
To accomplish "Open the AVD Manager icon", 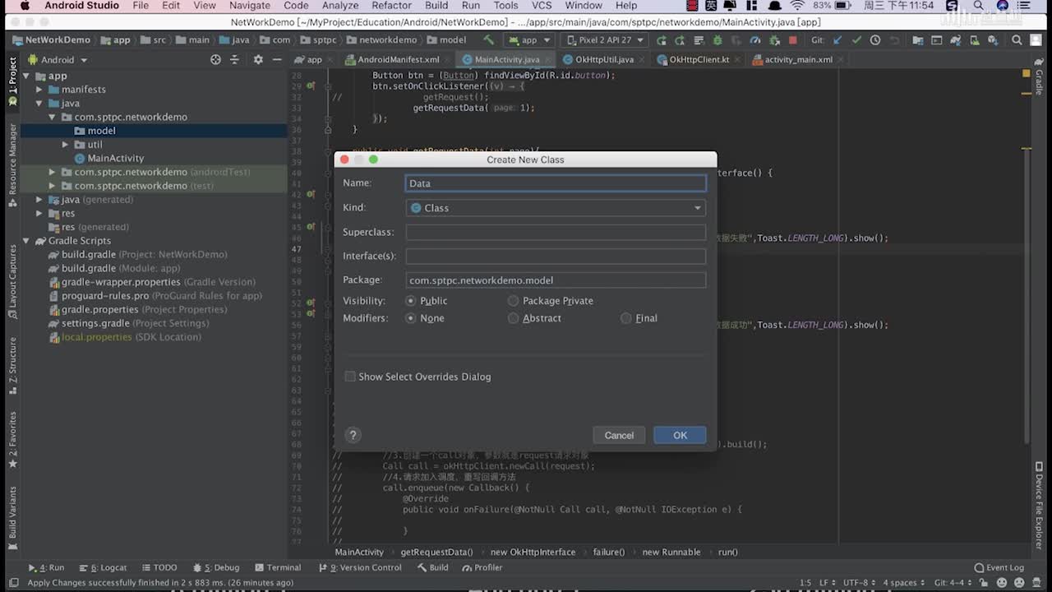I will click(974, 39).
